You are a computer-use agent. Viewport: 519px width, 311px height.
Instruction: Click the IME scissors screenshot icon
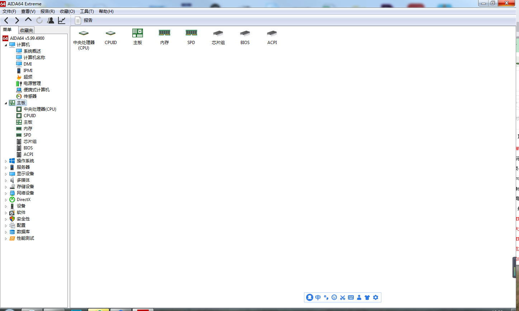coord(343,297)
